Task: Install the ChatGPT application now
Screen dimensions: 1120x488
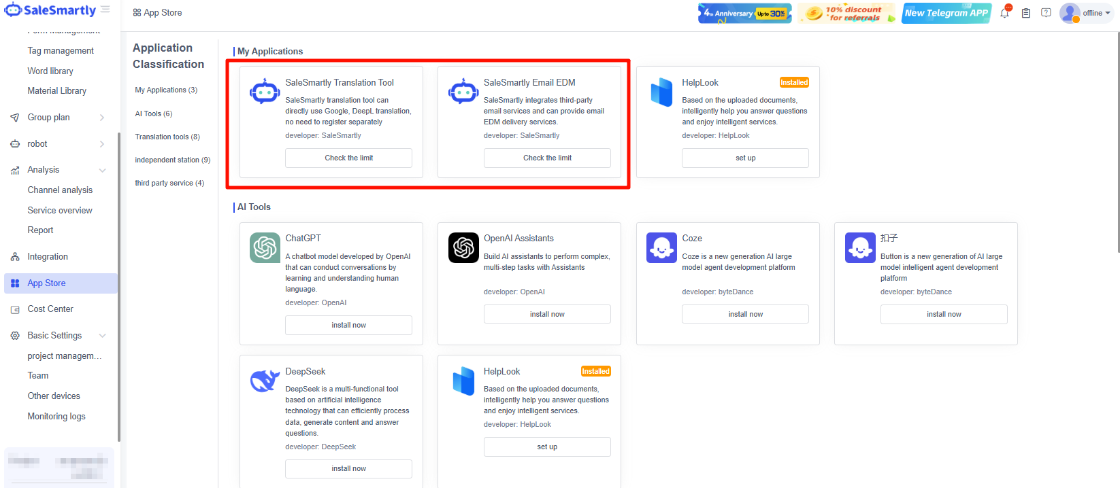Action: coord(348,325)
